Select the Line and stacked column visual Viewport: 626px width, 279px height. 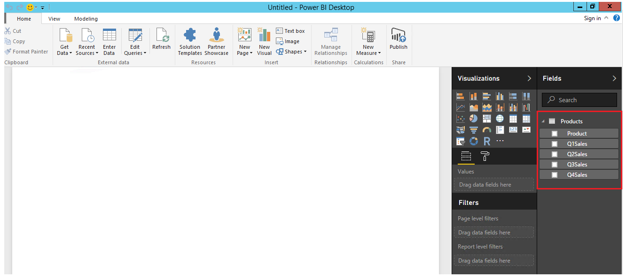pyautogui.click(x=500, y=107)
